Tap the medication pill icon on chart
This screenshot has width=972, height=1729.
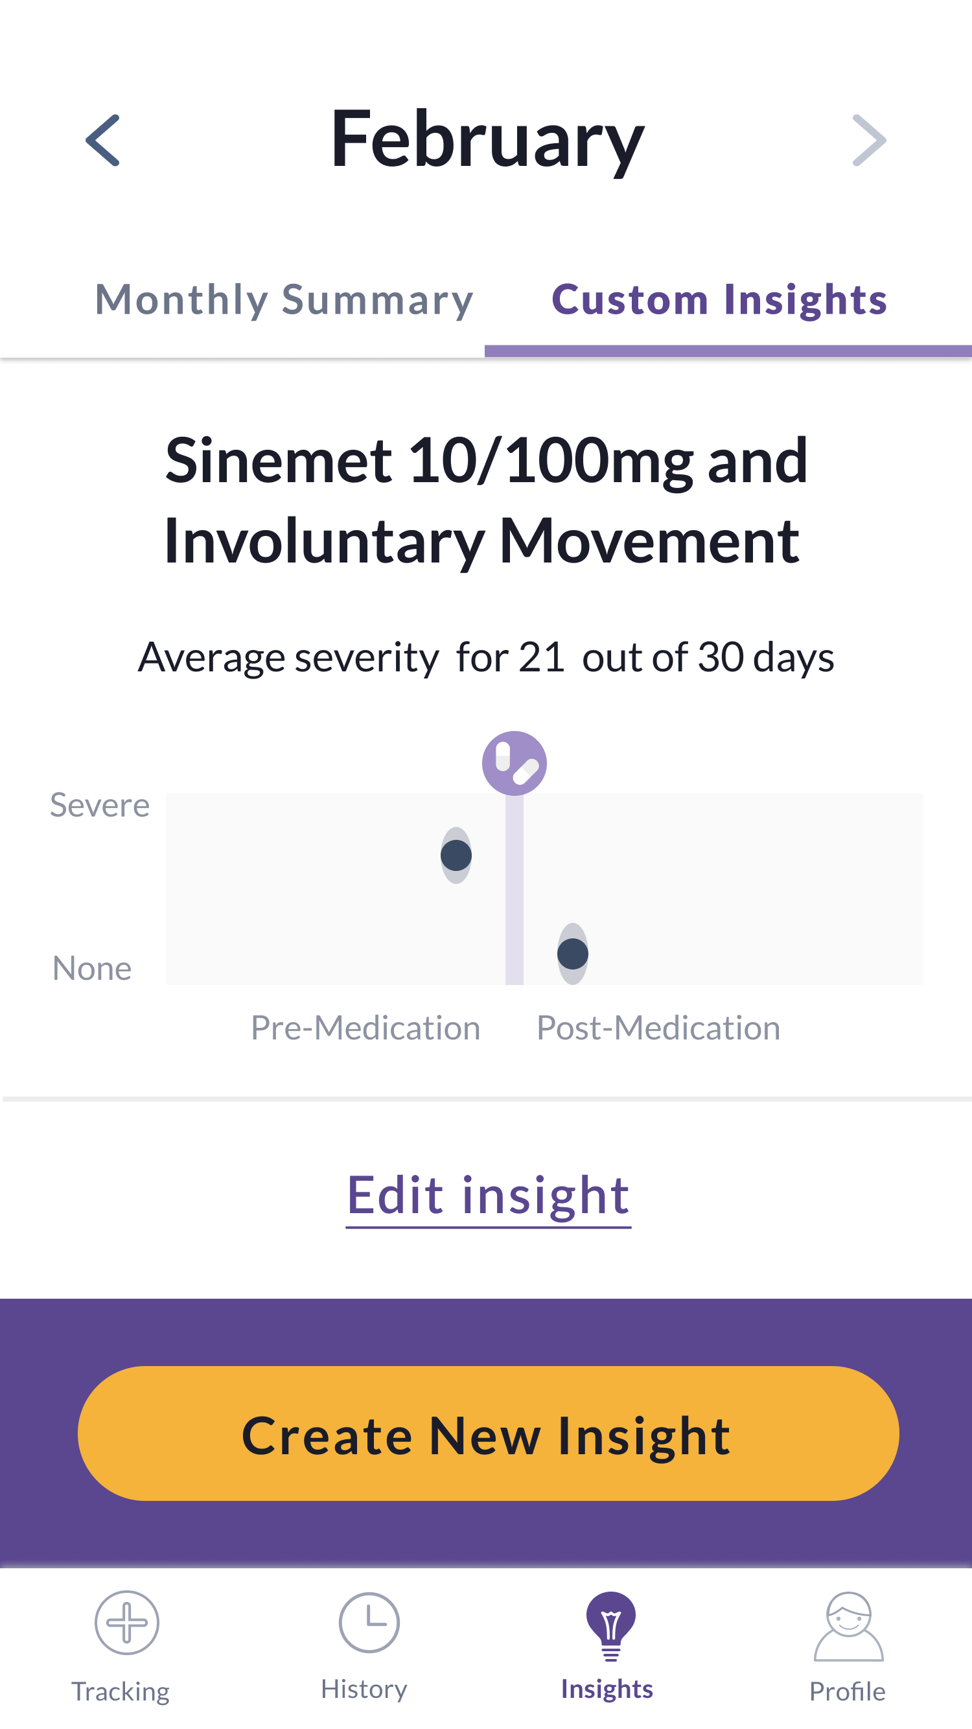tap(515, 763)
